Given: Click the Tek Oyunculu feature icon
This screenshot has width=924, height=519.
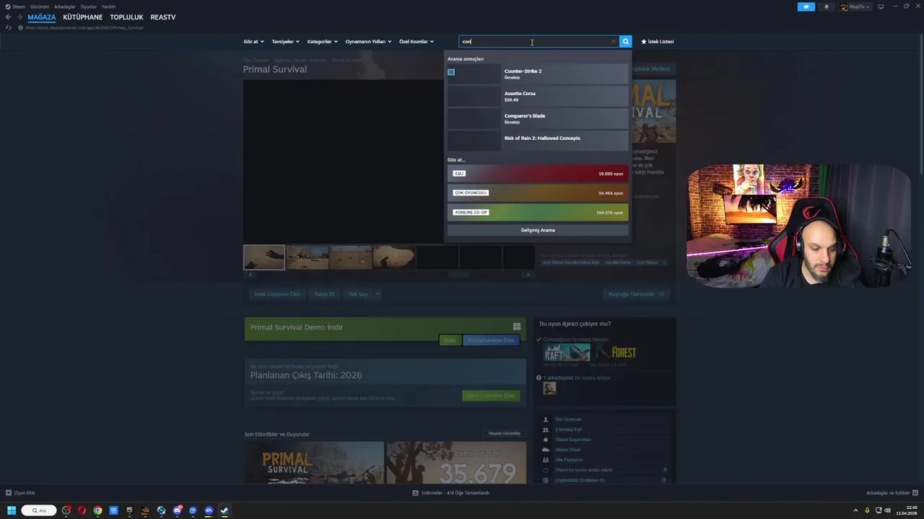Looking at the screenshot, I should point(546,420).
